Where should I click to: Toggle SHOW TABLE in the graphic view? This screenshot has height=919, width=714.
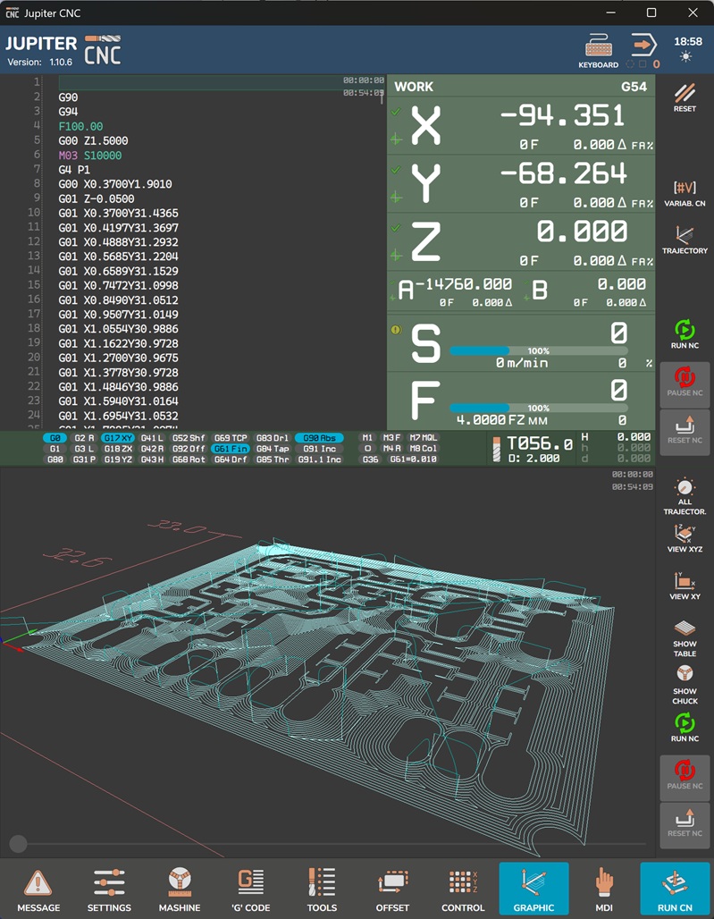pyautogui.click(x=685, y=637)
